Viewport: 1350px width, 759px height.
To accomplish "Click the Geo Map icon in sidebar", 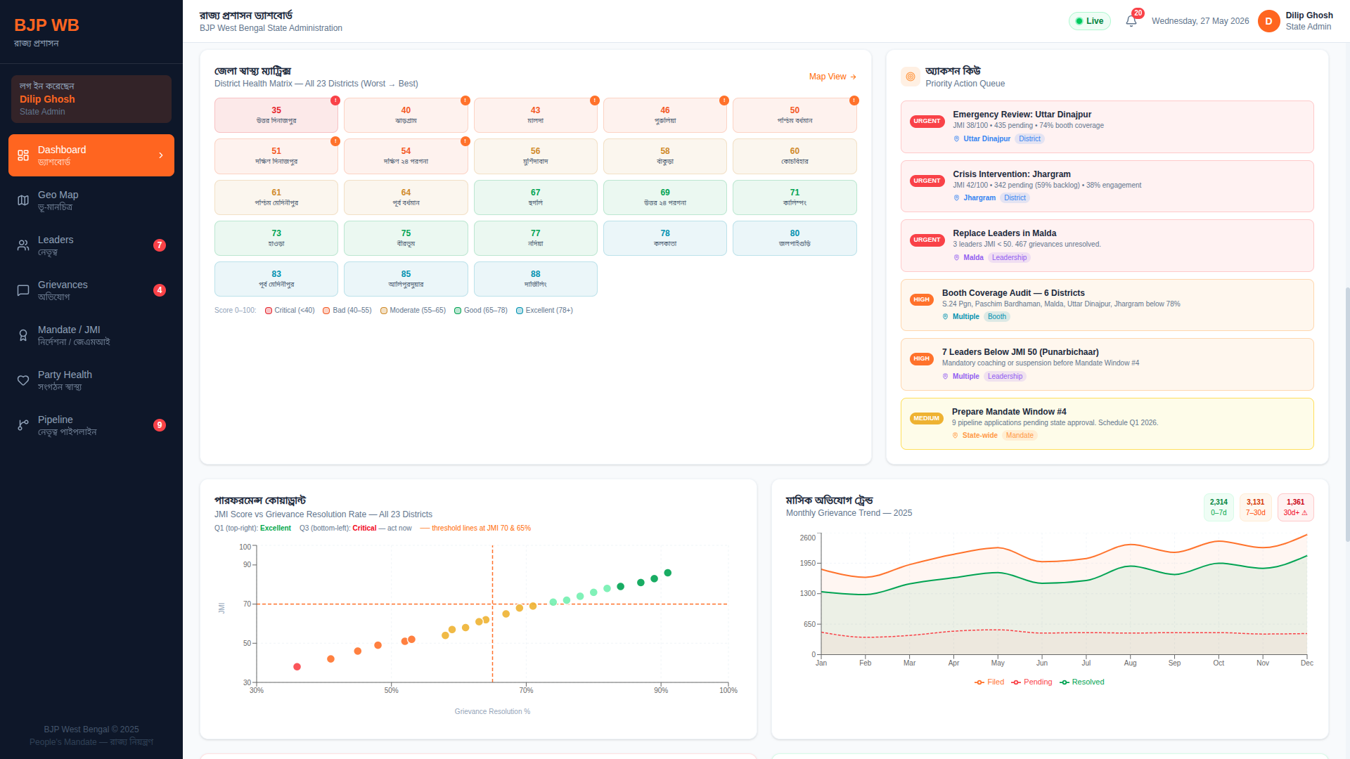I will tap(23, 200).
